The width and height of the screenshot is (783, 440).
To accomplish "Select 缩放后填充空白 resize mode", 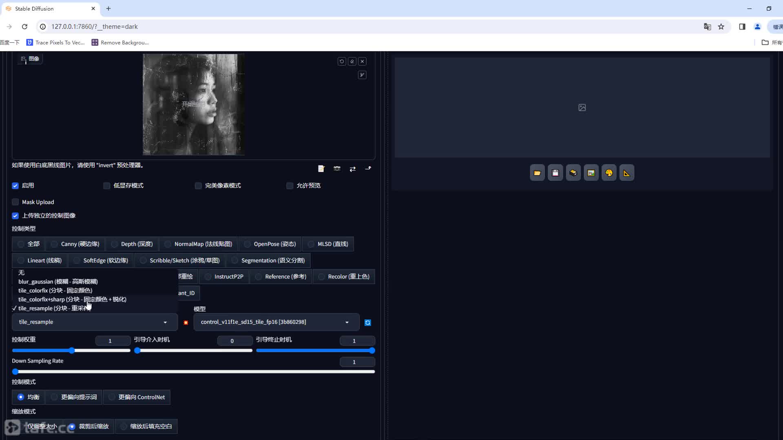I will pyautogui.click(x=146, y=427).
